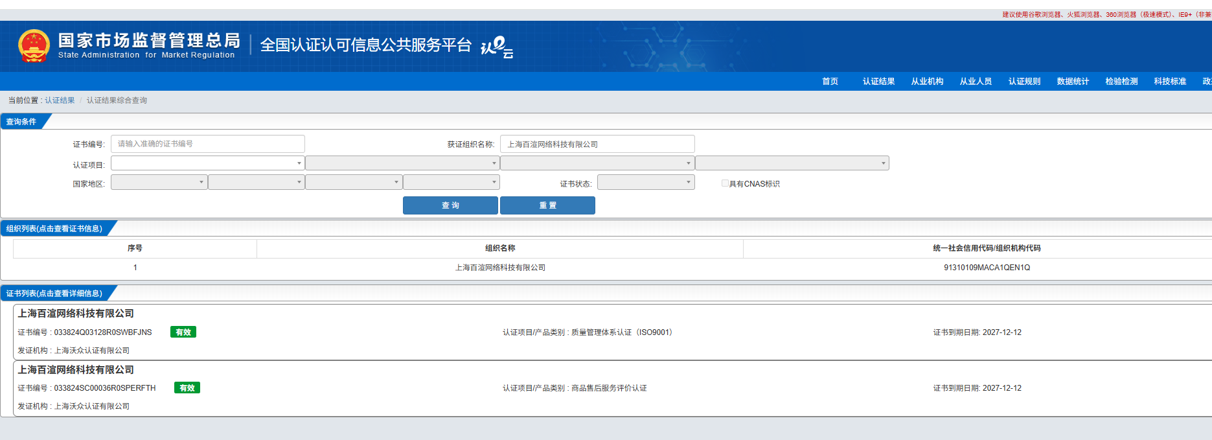The image size is (1212, 440).
Task: Open the fourth 认证项目 dropdown
Action: pos(792,163)
